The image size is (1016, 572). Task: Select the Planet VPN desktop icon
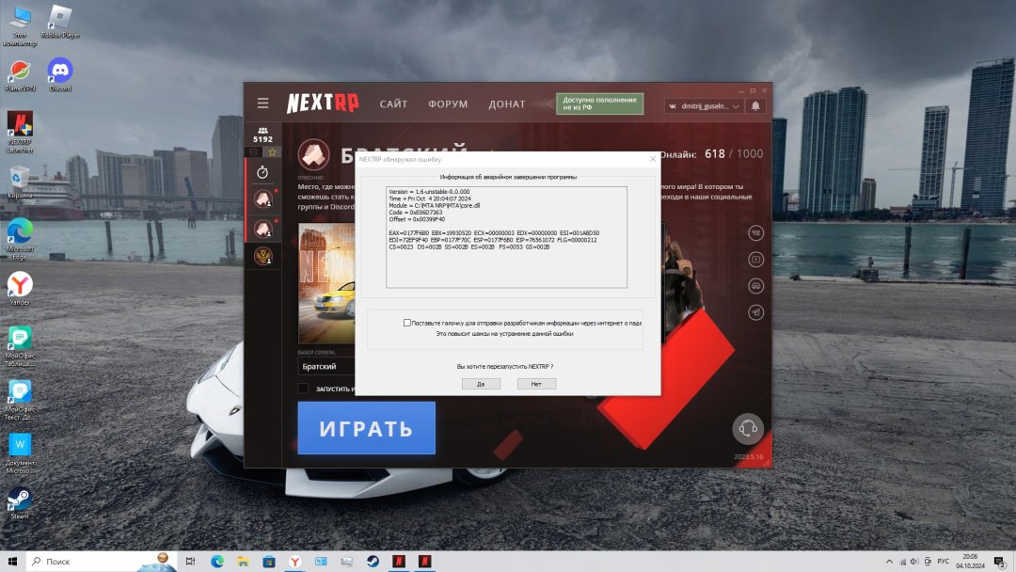coord(20,75)
